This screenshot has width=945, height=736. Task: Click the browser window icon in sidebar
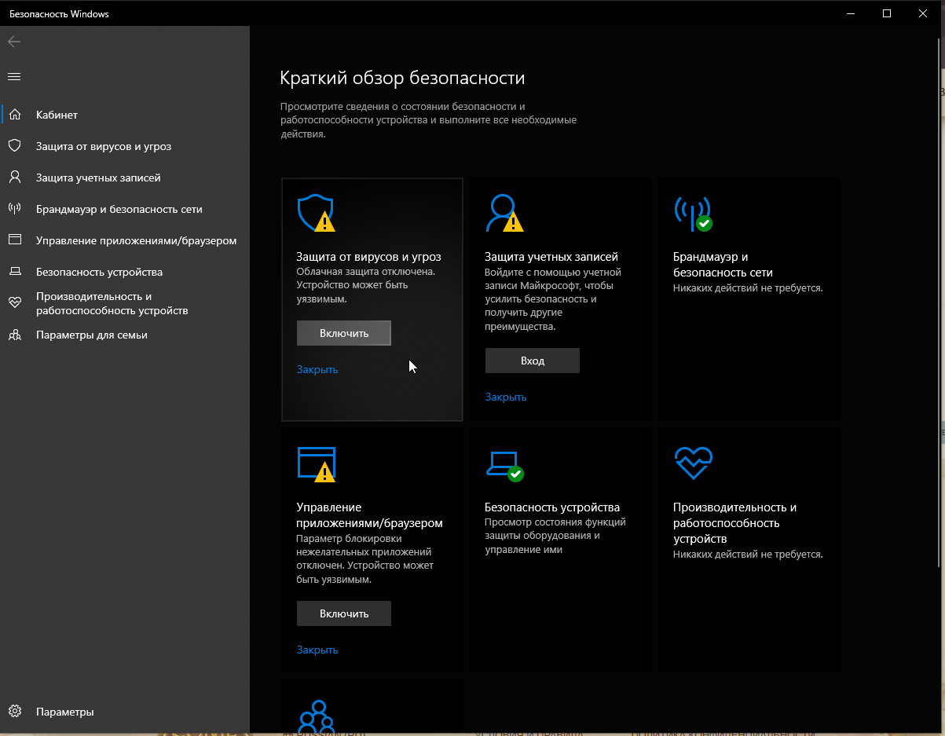coord(14,240)
